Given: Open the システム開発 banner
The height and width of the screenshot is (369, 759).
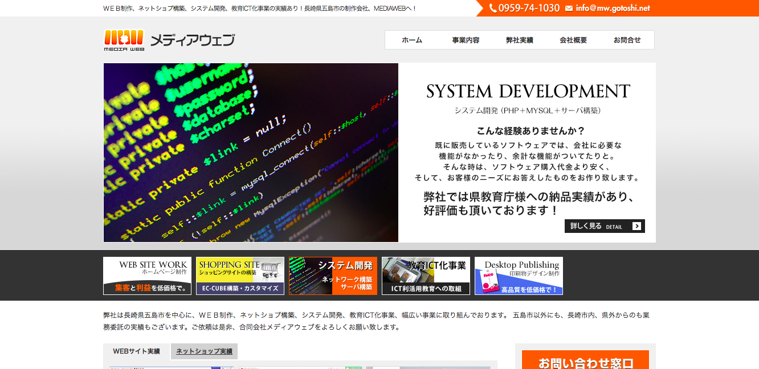Looking at the screenshot, I should point(333,276).
